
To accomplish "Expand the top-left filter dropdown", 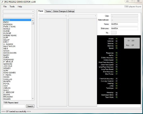I will coord(19,11).
